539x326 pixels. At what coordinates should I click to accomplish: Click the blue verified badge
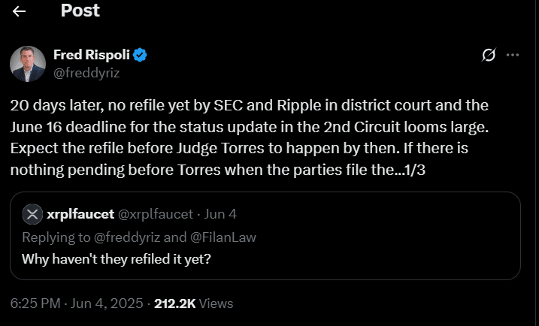coord(140,55)
